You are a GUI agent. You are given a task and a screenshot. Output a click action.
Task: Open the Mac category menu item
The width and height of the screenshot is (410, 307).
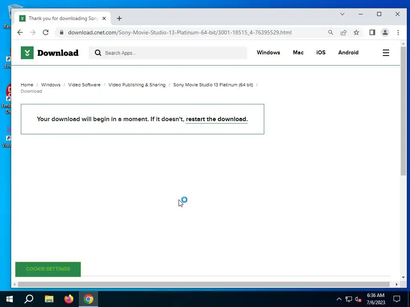click(x=298, y=52)
